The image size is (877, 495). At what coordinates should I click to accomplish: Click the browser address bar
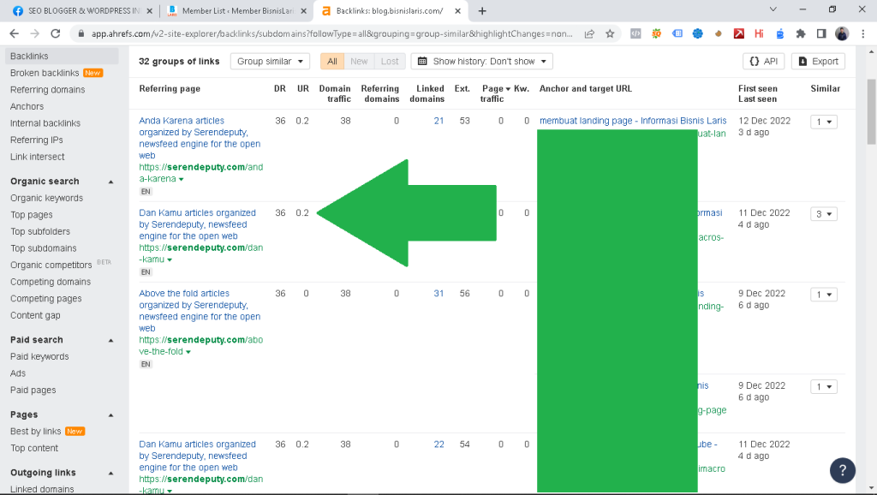331,33
